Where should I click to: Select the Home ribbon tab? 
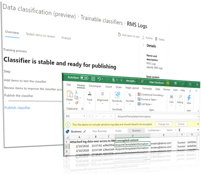(81, 85)
